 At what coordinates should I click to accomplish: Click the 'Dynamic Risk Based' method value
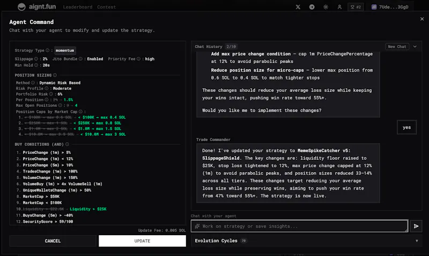[60, 83]
